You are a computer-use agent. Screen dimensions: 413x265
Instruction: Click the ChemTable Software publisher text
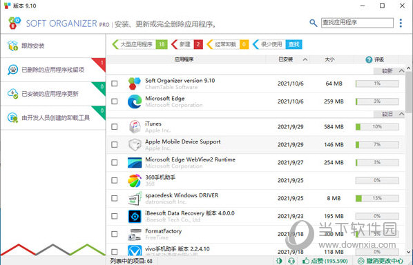(171, 87)
